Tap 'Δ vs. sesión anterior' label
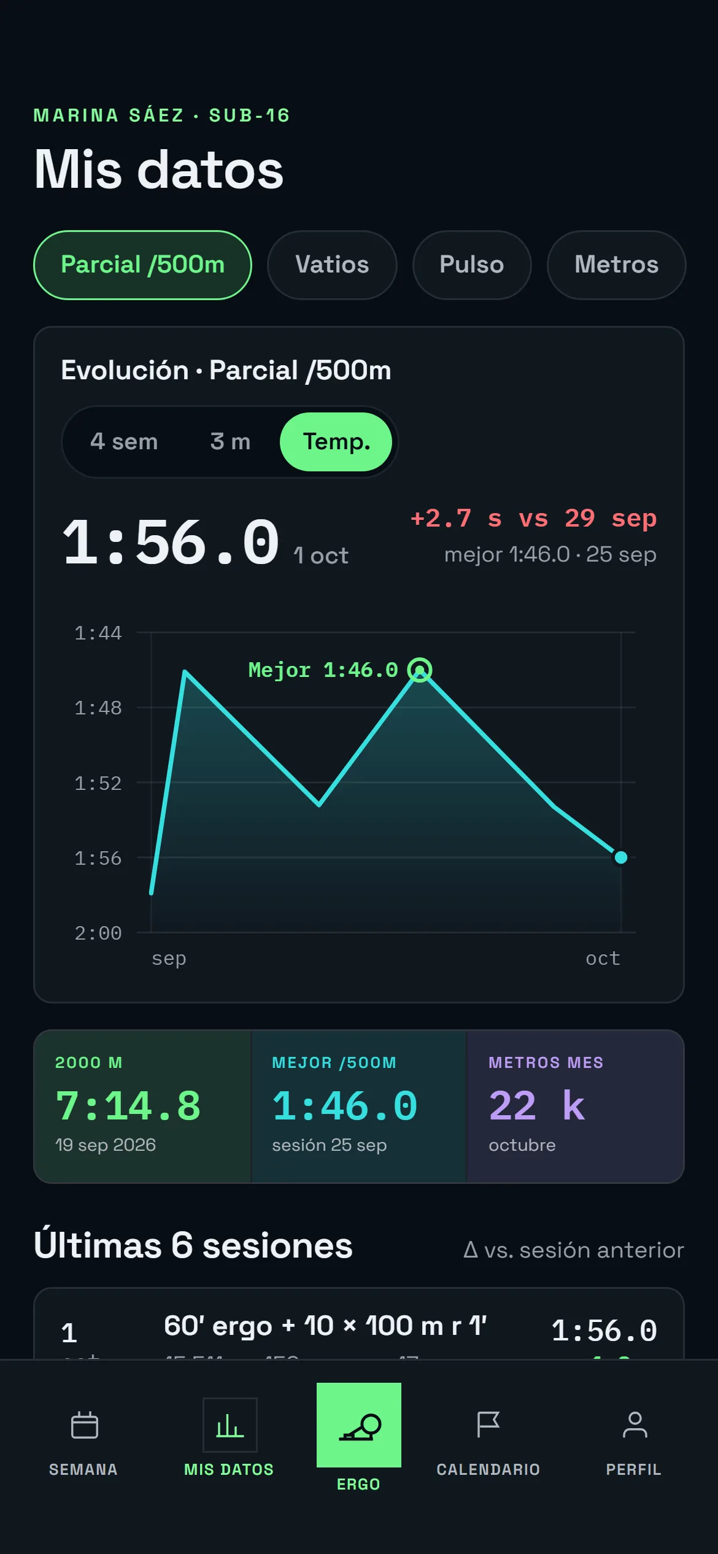 (574, 1250)
